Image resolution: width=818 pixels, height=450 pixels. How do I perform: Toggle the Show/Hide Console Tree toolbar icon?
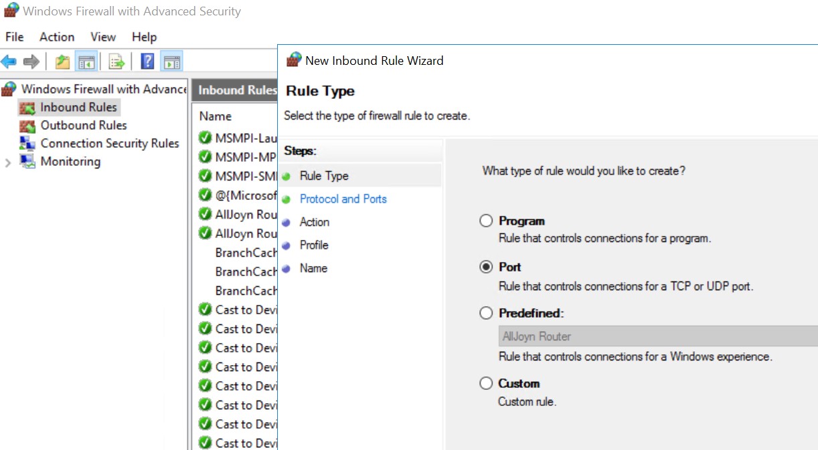[86, 62]
